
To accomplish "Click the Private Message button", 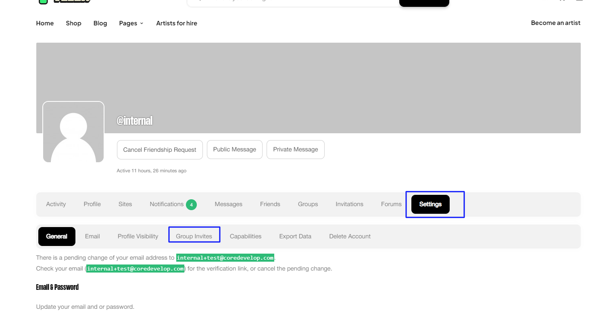I will [296, 149].
